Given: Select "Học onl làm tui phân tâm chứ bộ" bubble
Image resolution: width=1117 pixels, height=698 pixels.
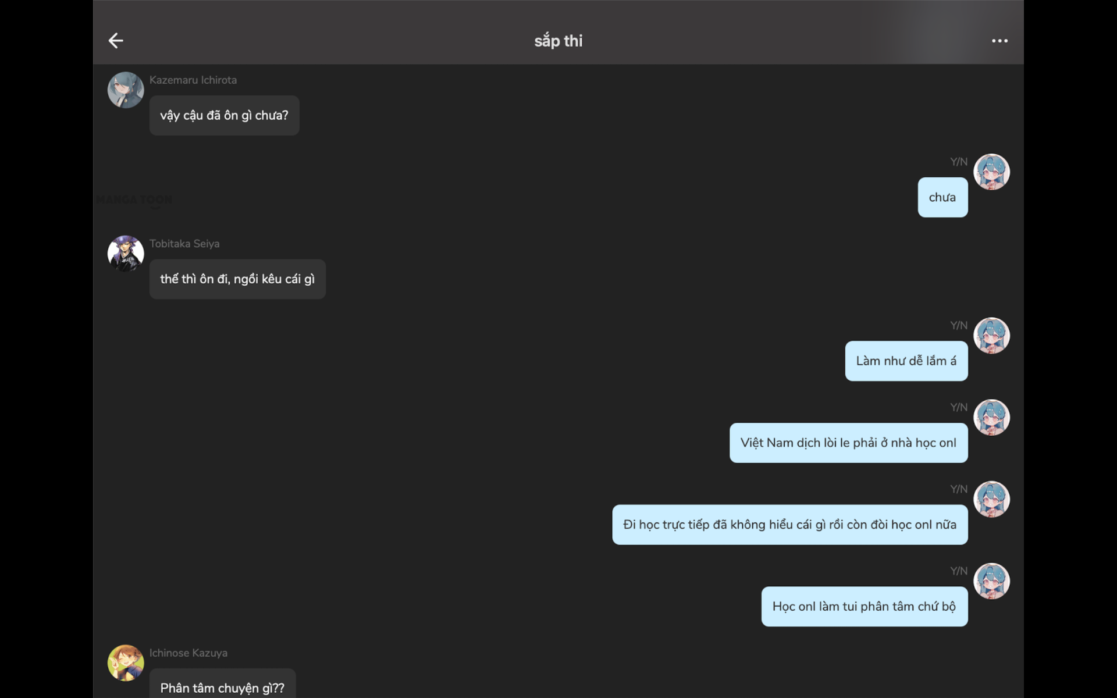Looking at the screenshot, I should pos(865,607).
